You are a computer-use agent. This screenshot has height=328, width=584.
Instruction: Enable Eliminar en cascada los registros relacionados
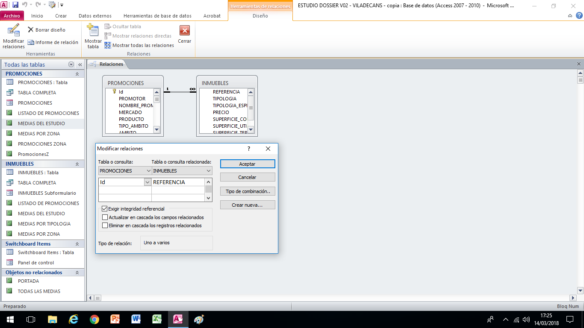coord(105,225)
